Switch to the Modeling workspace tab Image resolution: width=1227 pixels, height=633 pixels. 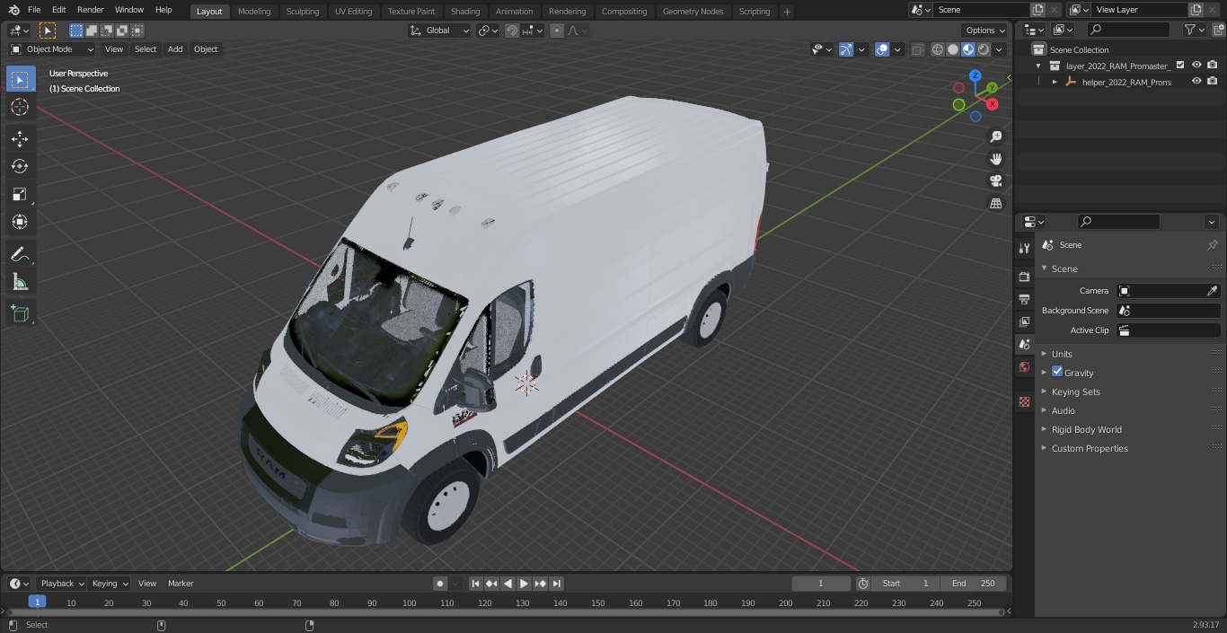pos(254,12)
